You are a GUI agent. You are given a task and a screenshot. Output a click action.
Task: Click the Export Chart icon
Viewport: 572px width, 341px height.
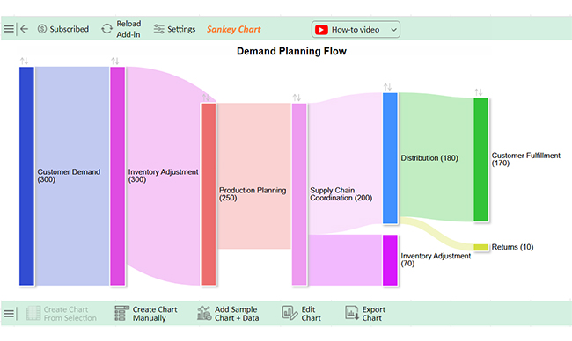[352, 313]
